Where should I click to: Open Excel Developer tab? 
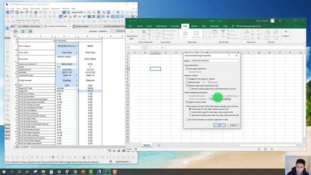pos(214,26)
